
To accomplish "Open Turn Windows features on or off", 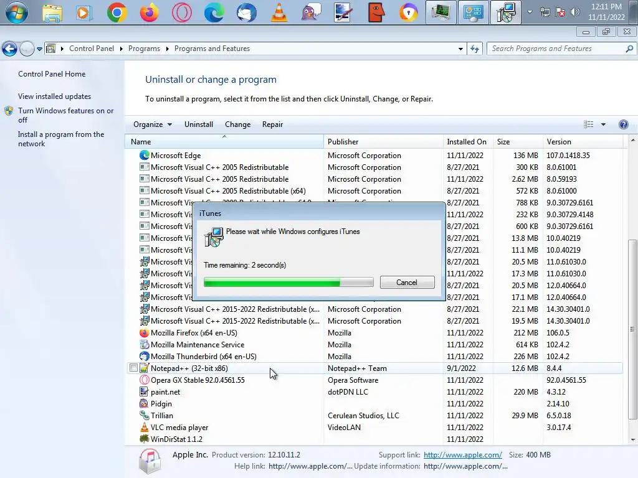I will [x=65, y=115].
